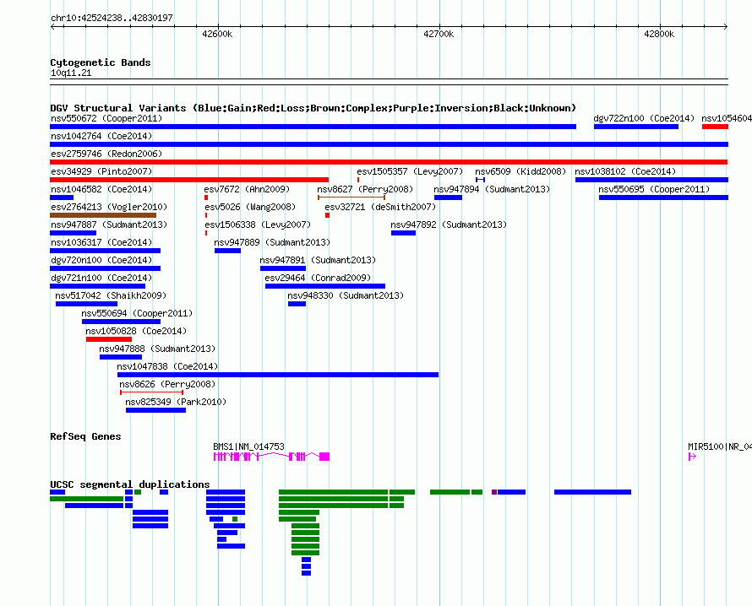Select the long nsv1047838 (Coe2014) gain bar
Image resolution: width=752 pixels, height=606 pixels.
(278, 375)
